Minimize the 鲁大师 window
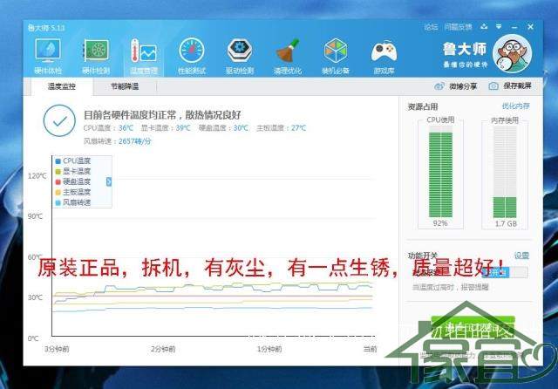The height and width of the screenshot is (389, 558). coord(514,27)
